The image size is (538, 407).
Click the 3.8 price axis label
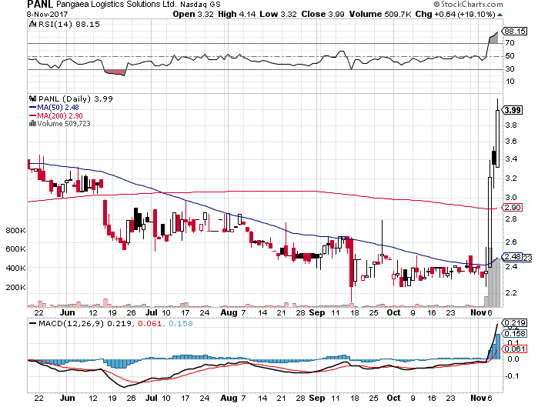[x=510, y=125]
